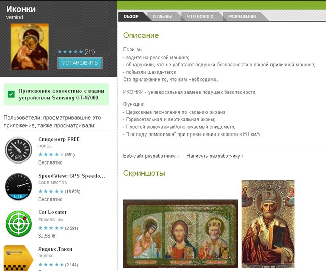
Task: Click the star rating with (2 144)
Action: 58,265
